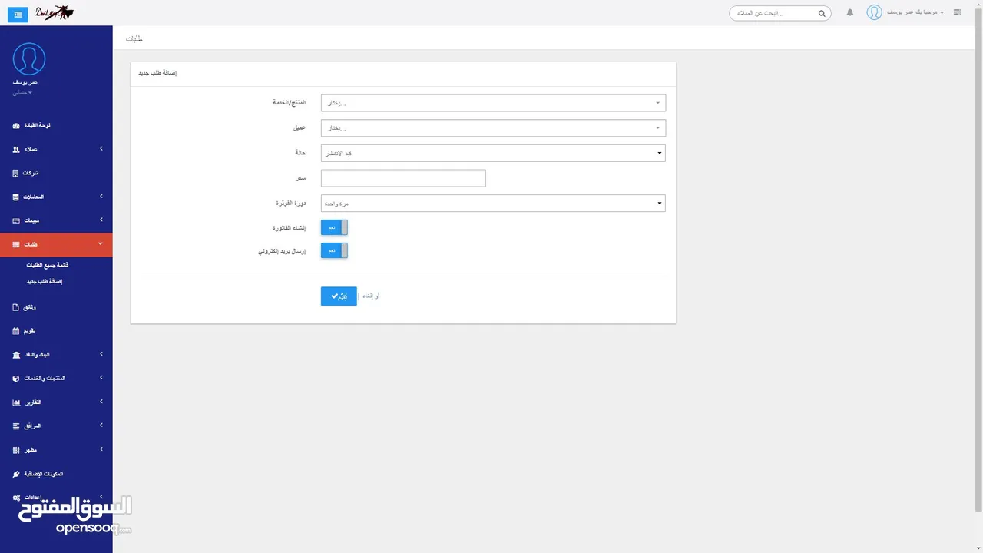Click the شركات companies building icon

click(16, 173)
